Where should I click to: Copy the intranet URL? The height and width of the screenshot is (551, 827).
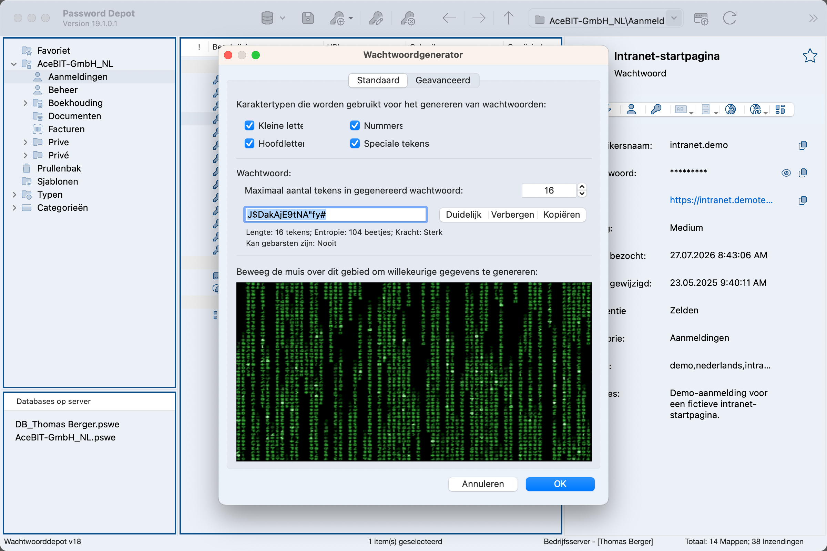(x=803, y=200)
